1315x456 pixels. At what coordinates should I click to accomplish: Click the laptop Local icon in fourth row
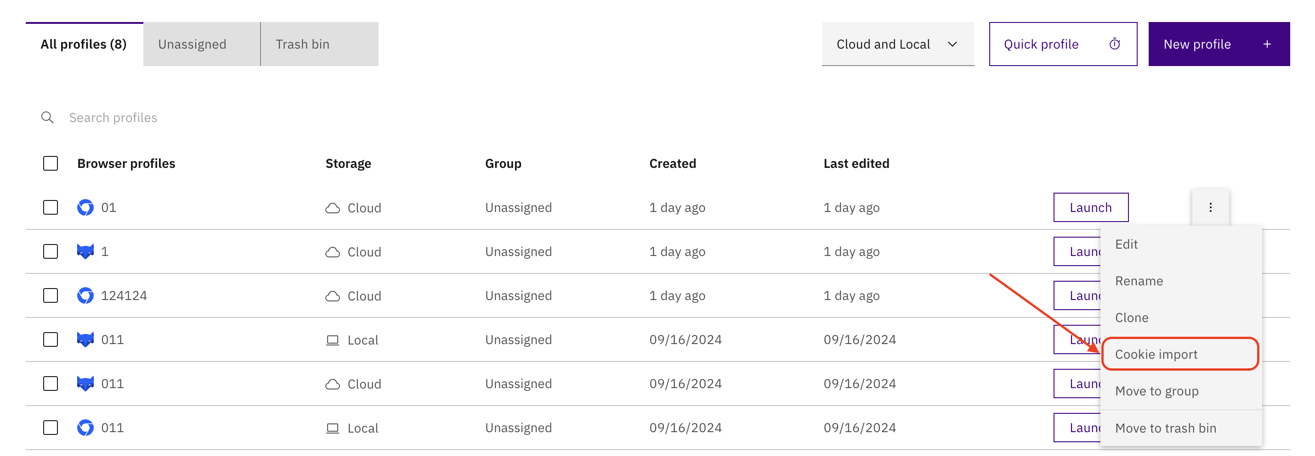pyautogui.click(x=332, y=340)
